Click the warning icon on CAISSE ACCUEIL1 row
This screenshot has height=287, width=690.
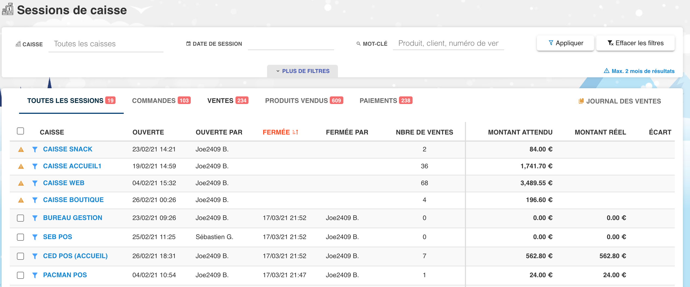click(x=21, y=166)
